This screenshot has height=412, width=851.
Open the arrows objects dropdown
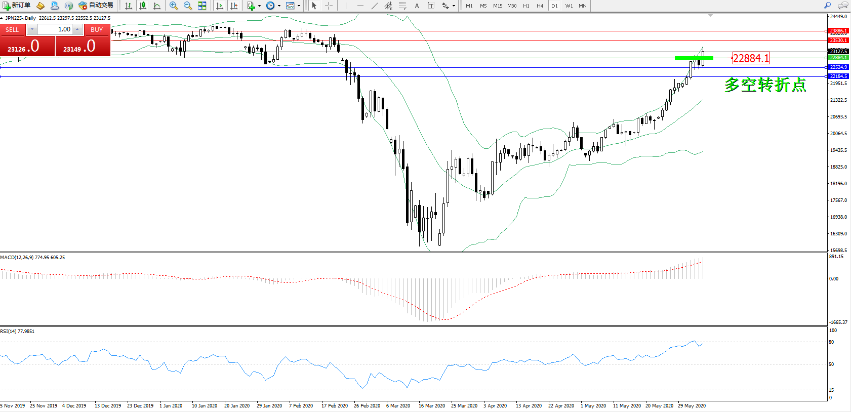pyautogui.click(x=454, y=6)
